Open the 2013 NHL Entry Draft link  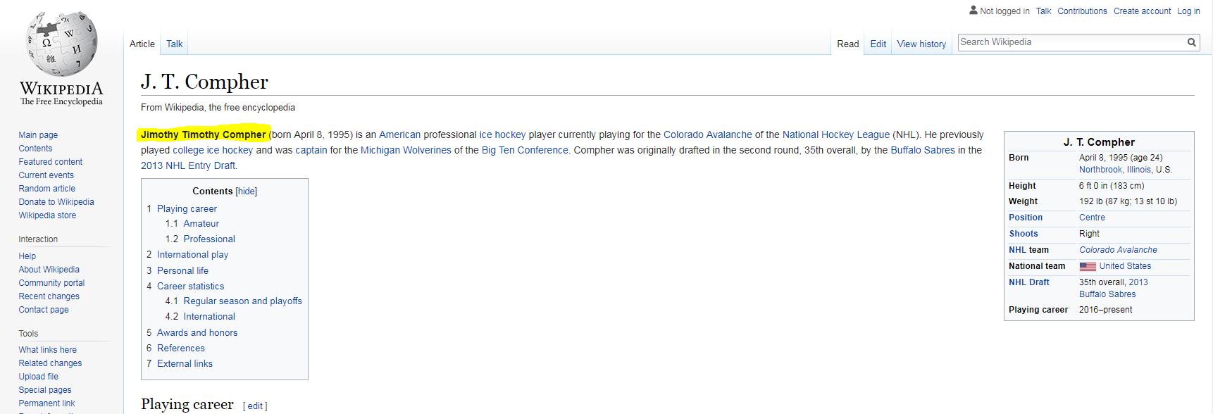188,165
